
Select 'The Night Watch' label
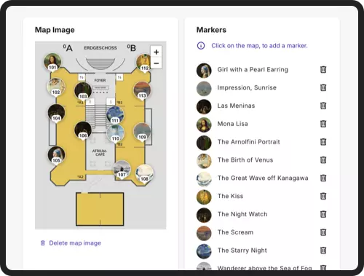[x=242, y=214]
